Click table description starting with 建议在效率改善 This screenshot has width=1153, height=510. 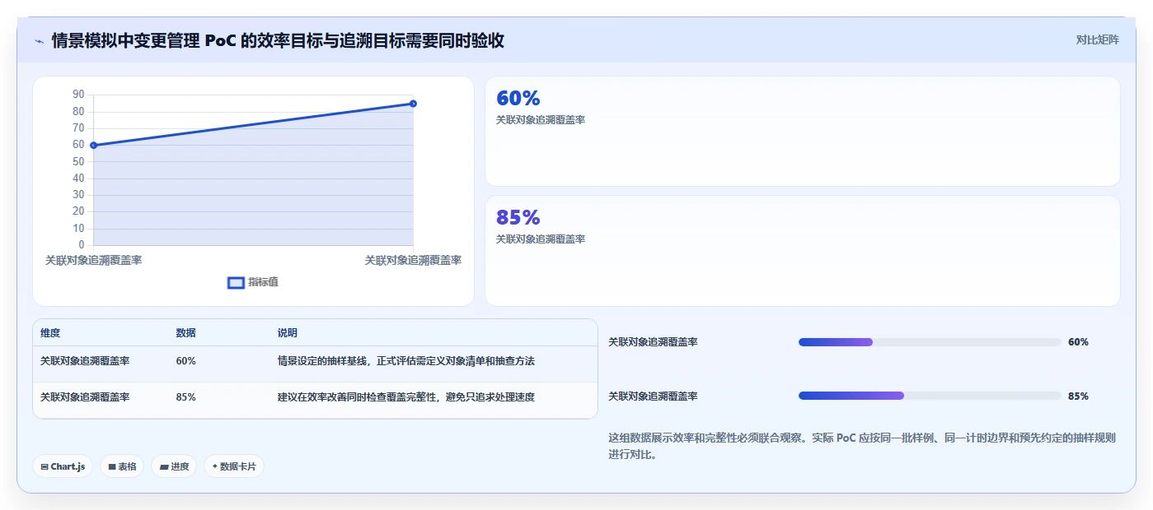406,397
